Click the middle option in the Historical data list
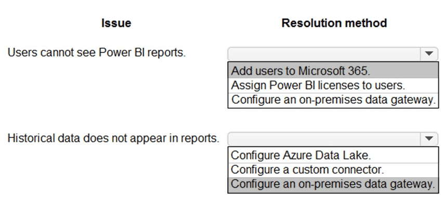The image size is (445, 197). pyautogui.click(x=333, y=170)
